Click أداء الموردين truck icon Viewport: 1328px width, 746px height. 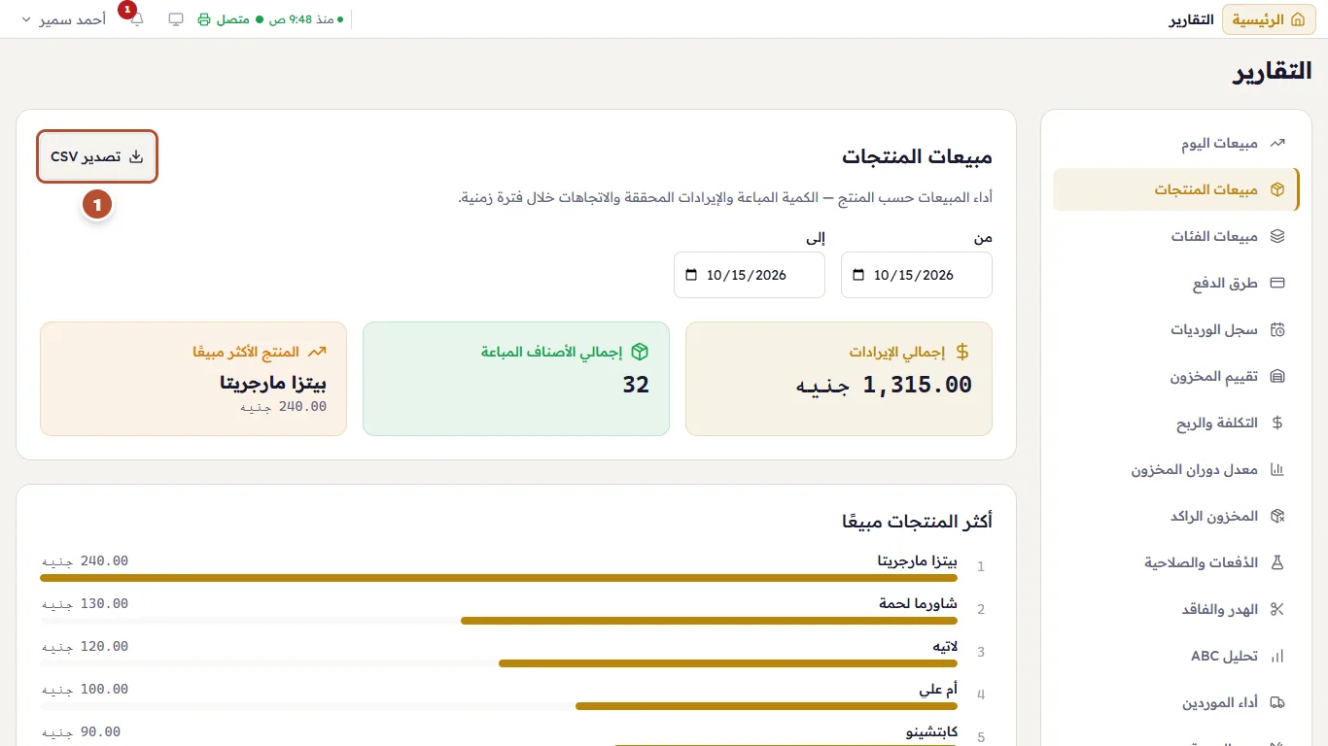point(1278,703)
